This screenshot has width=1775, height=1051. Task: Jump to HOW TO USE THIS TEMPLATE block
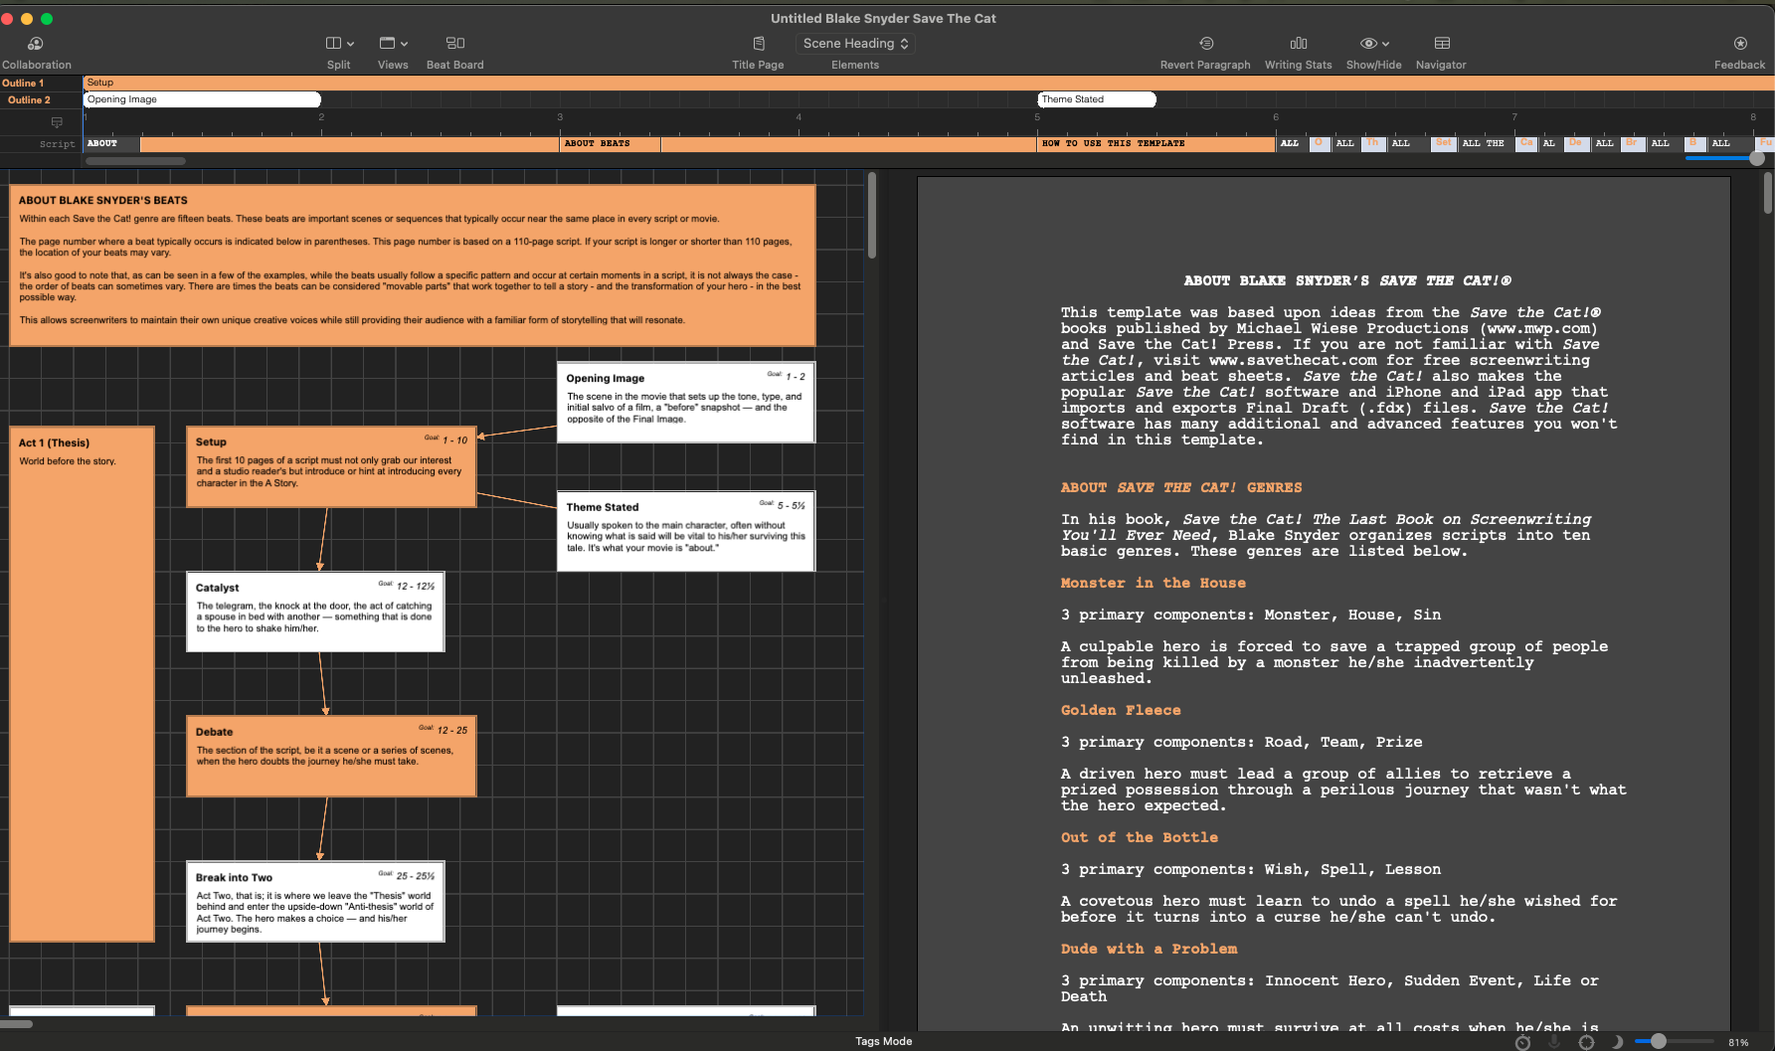click(x=1156, y=143)
